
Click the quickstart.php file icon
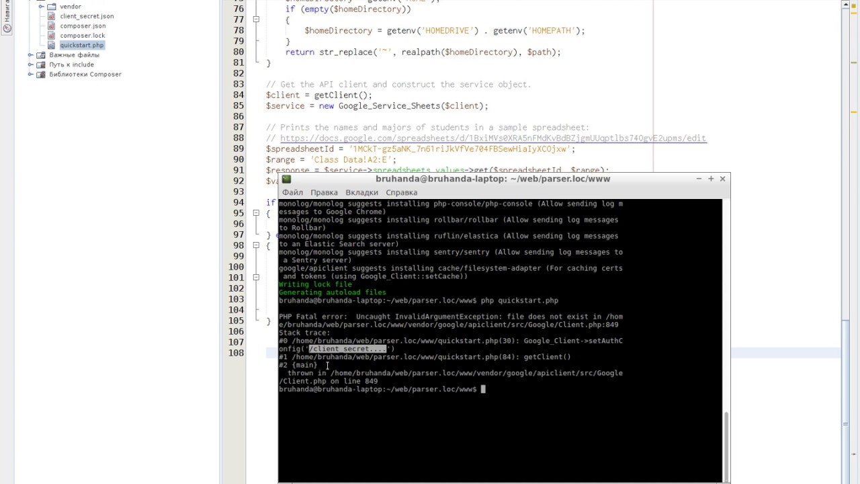point(52,45)
